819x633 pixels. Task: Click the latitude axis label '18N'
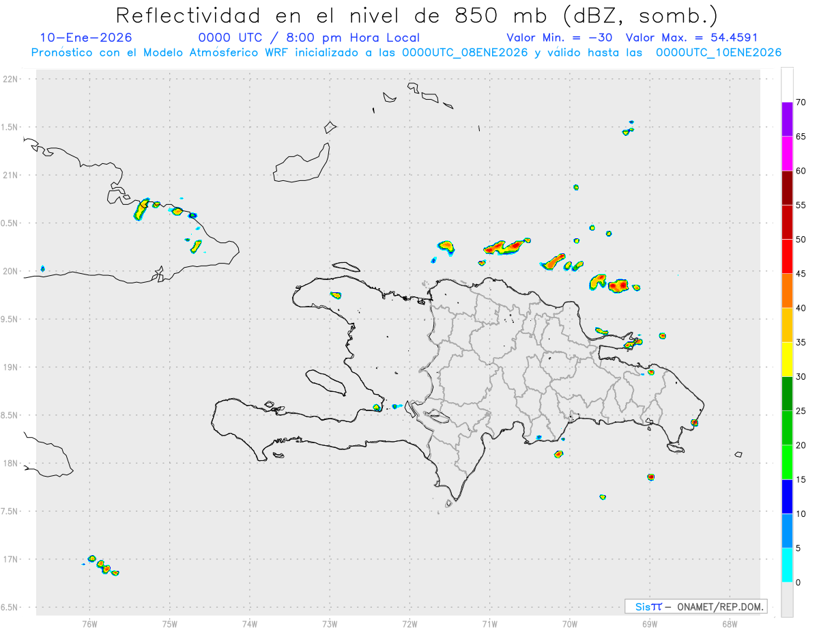click(12, 464)
